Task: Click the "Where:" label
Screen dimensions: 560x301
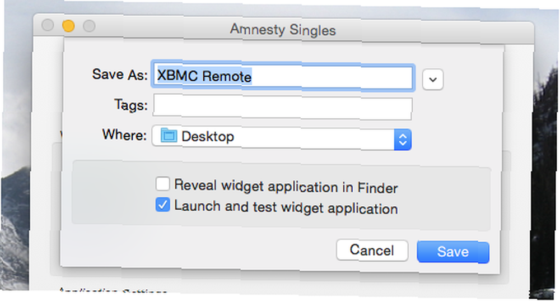Action: point(124,135)
